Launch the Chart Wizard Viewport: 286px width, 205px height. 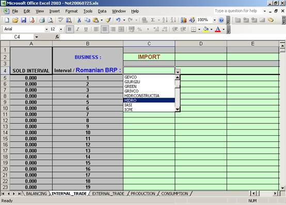tap(184, 20)
